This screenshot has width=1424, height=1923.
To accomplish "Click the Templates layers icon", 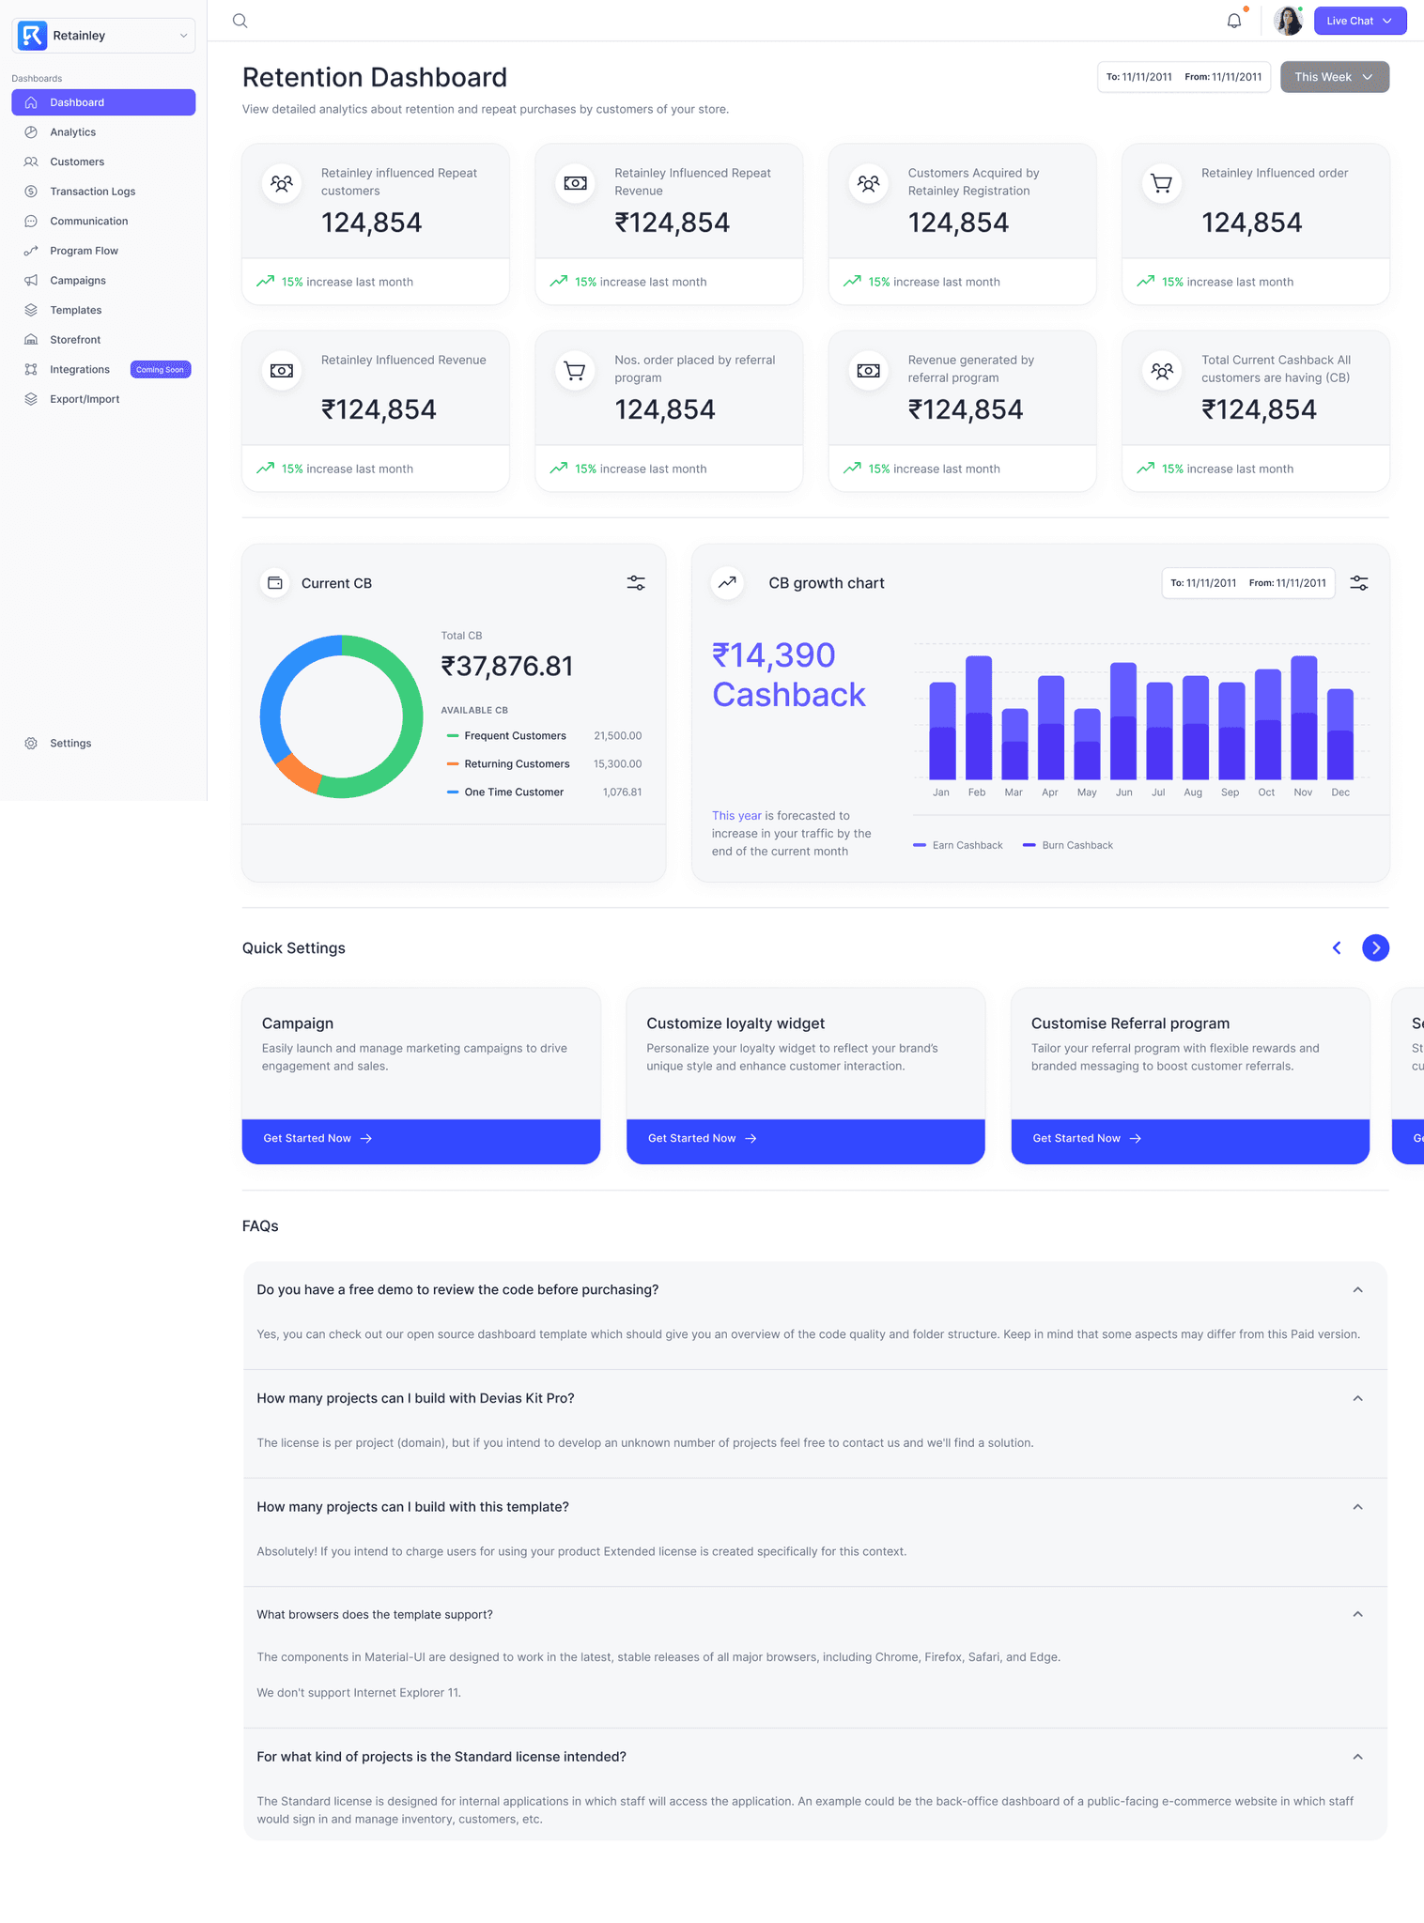I will (x=31, y=310).
